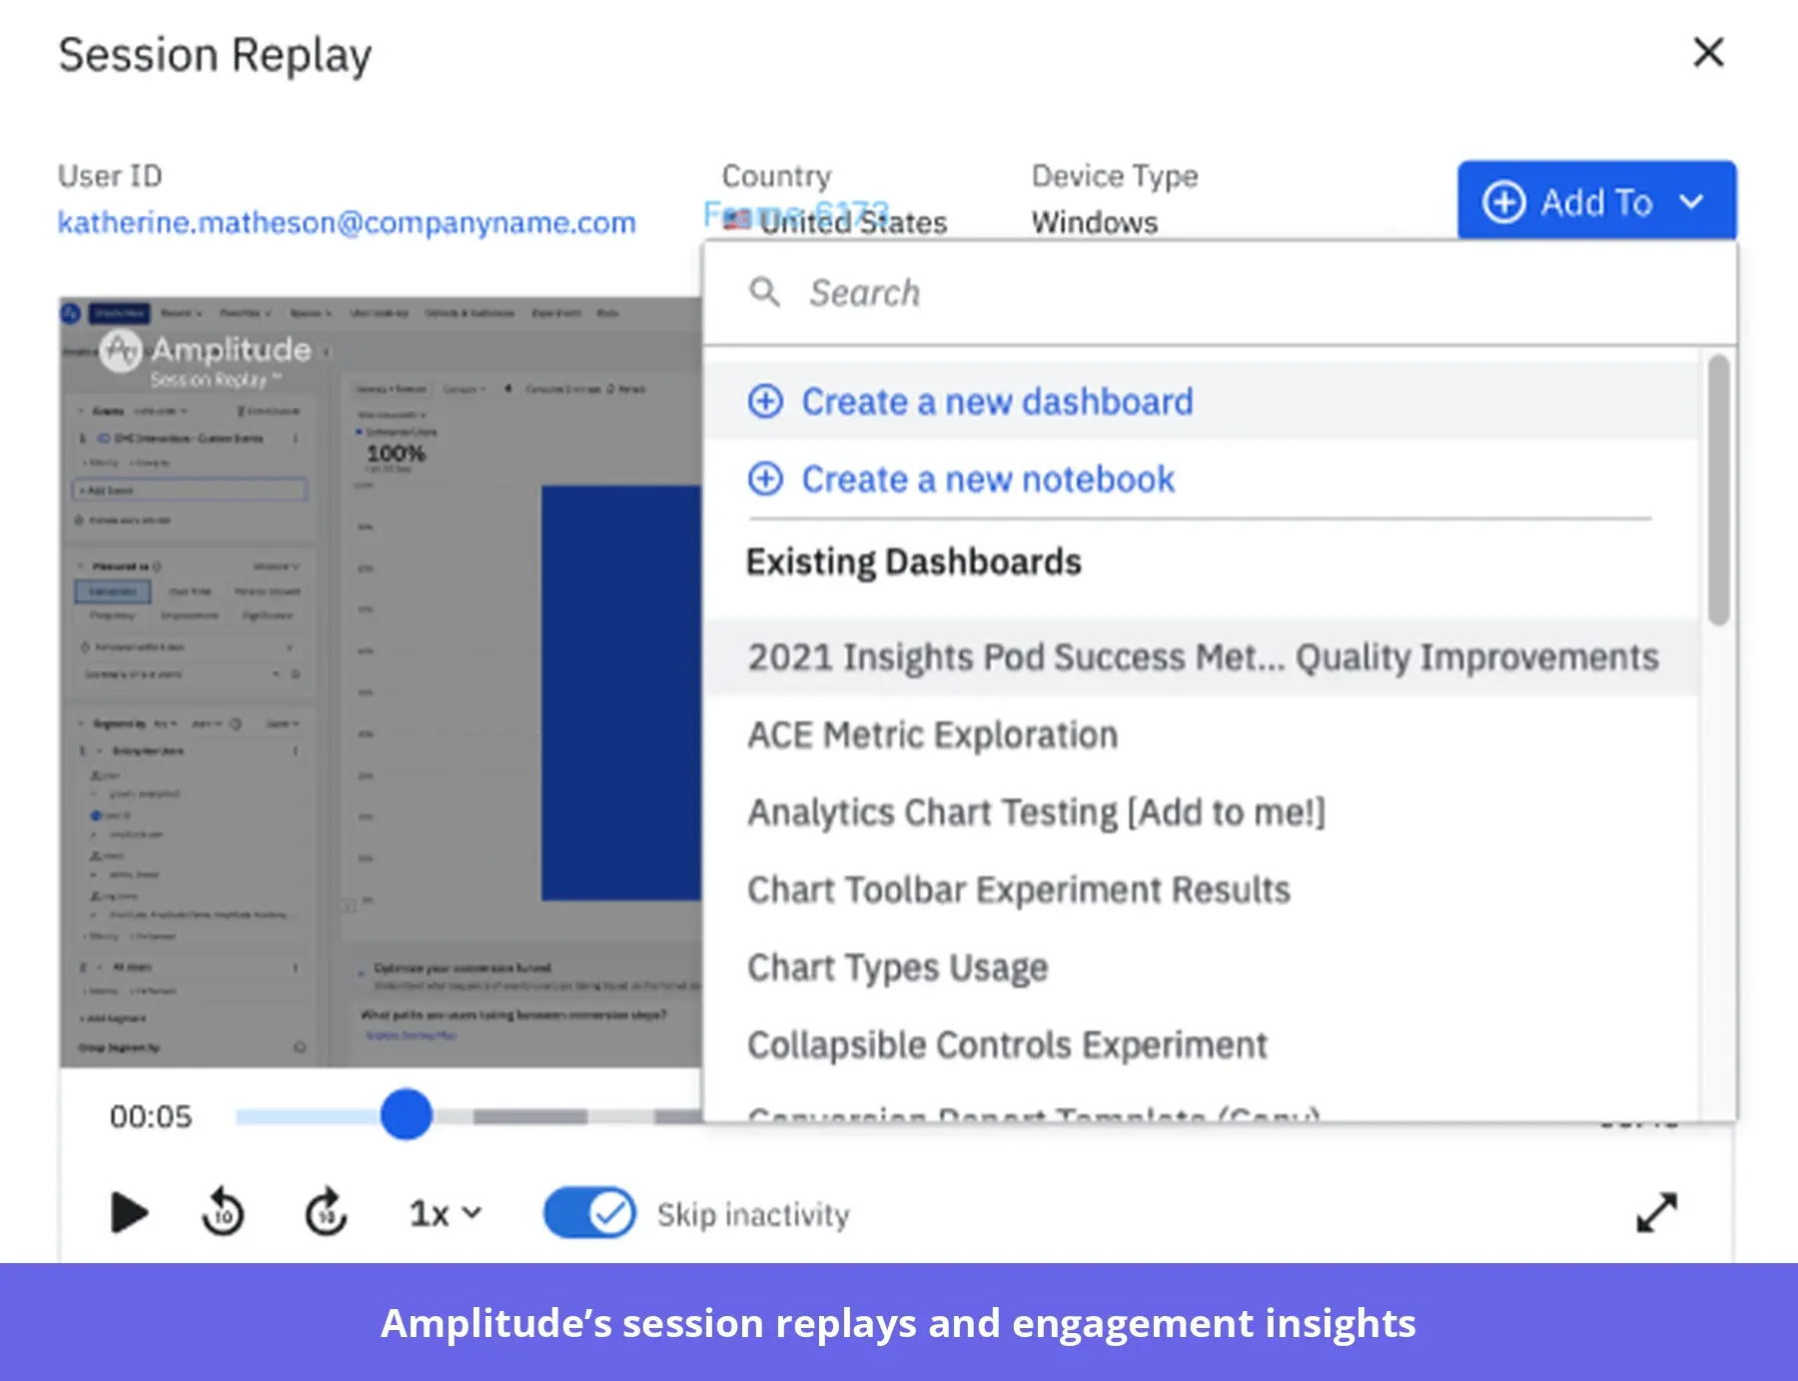Click the Existing Dashboards heading

click(913, 562)
